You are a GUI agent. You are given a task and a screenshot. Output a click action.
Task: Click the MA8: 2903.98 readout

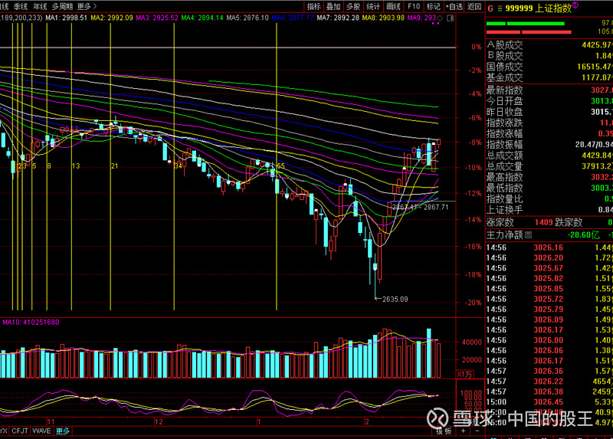point(383,18)
